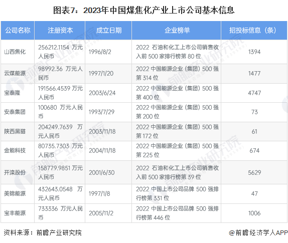The image size is (288, 243).
Task: Click the 宝泰隆 company name cell
Action: pyautogui.click(x=18, y=93)
